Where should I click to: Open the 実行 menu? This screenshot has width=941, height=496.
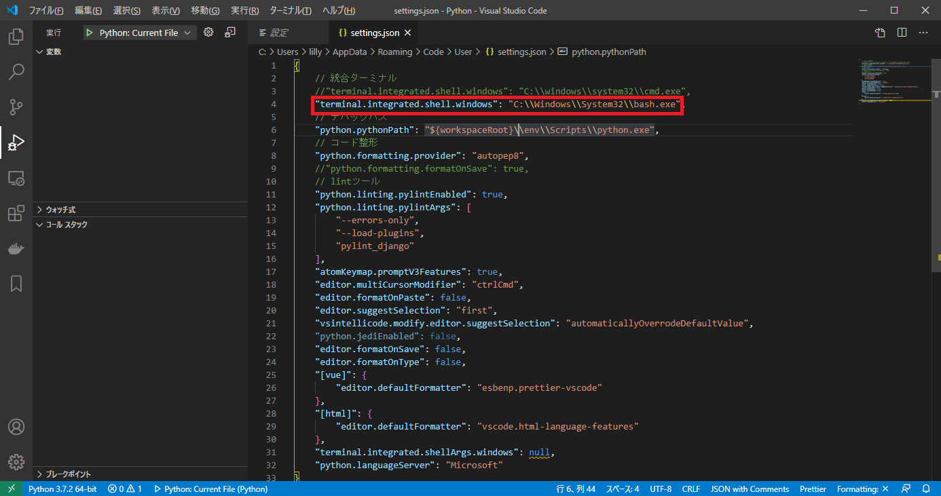(x=244, y=11)
